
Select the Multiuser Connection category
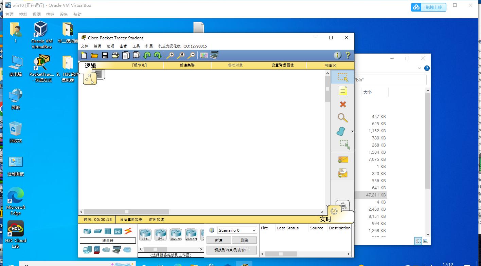[127, 250]
